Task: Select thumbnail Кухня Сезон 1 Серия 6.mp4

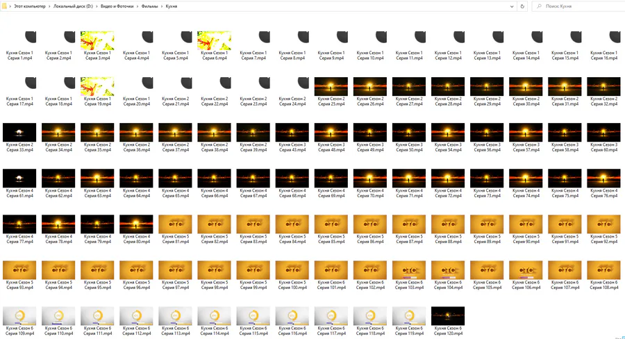Action: coord(214,40)
